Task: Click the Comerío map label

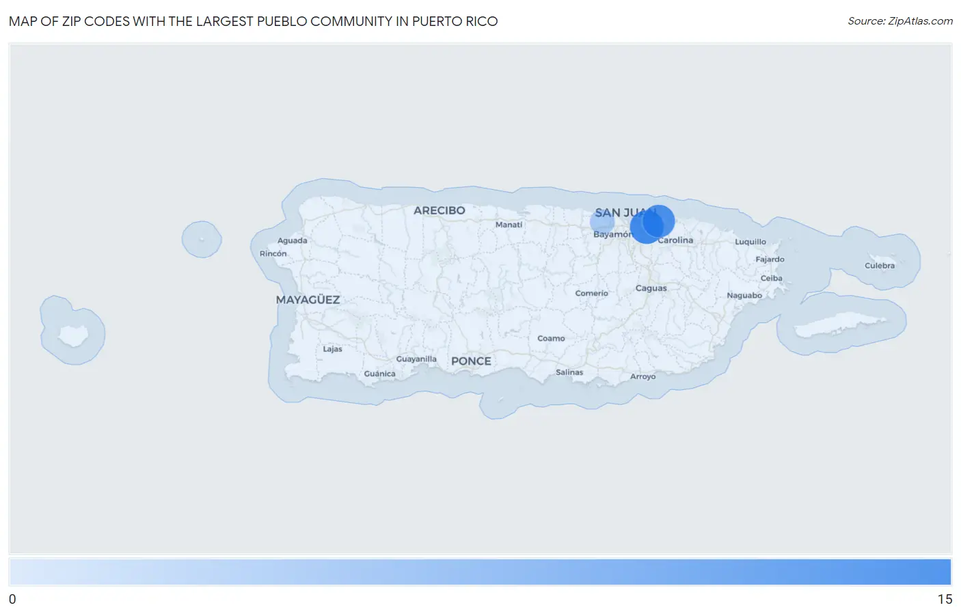Action: click(x=591, y=294)
